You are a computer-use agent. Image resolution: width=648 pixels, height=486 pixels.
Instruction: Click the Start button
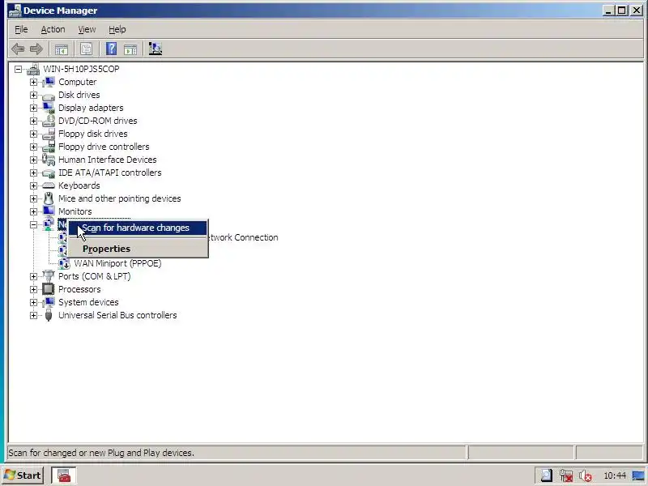(x=23, y=475)
